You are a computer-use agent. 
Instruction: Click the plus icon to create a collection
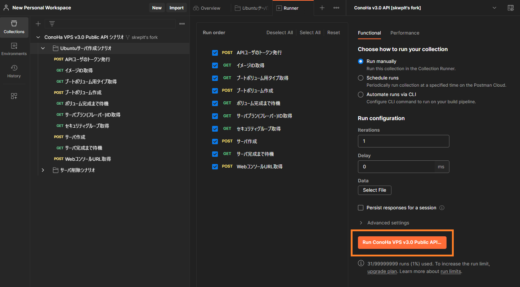(x=38, y=24)
